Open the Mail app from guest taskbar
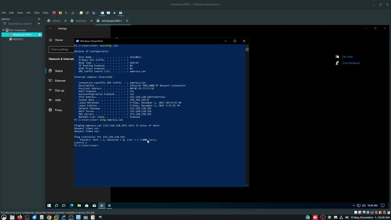Image resolution: width=391 pixels, height=220 pixels. 94,206
